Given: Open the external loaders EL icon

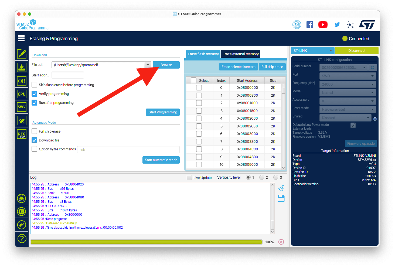Looking at the screenshot, I should 22,211.
